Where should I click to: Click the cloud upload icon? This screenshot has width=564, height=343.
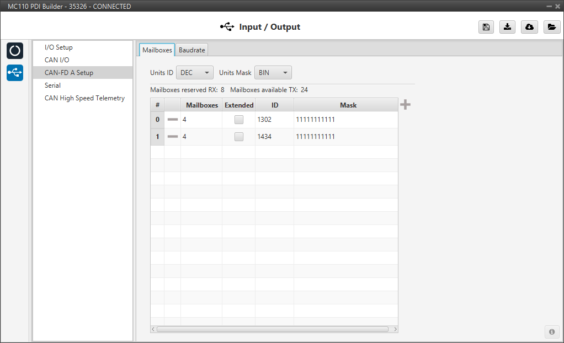[529, 27]
